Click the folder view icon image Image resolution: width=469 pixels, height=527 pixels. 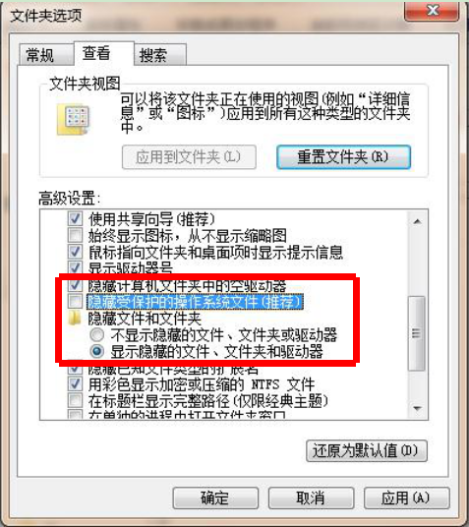[x=74, y=120]
